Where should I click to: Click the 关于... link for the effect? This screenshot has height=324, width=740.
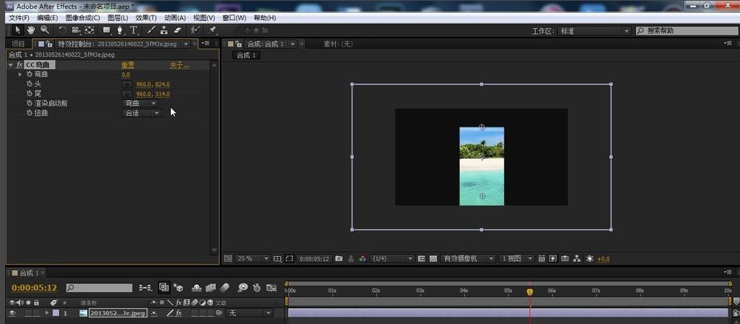[179, 65]
